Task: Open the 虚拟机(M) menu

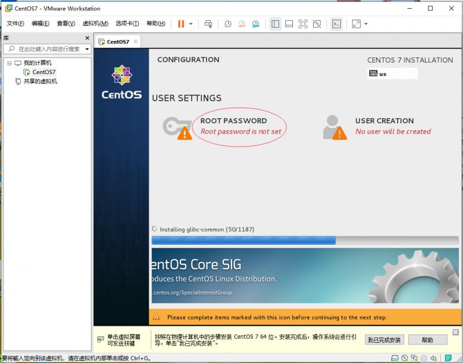Action: (x=95, y=24)
